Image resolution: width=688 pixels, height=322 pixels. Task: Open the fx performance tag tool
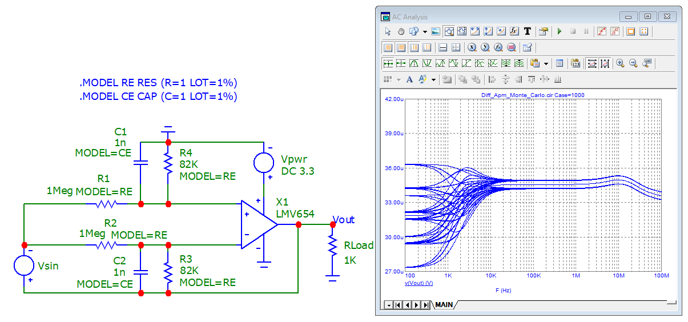(x=514, y=31)
